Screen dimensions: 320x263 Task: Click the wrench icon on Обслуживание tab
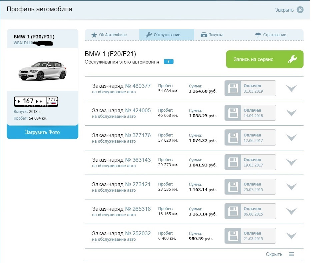149,35
